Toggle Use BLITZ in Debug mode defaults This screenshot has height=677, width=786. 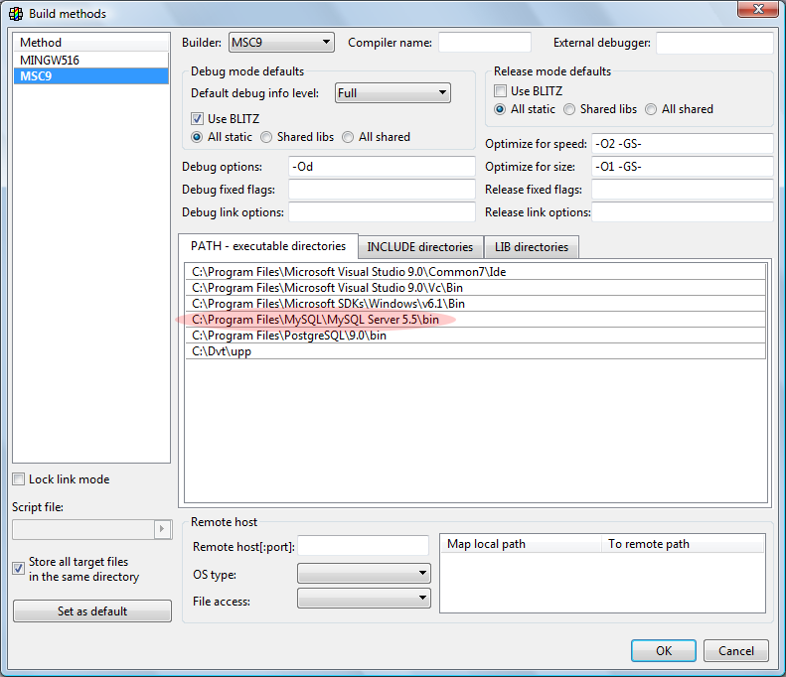[198, 118]
